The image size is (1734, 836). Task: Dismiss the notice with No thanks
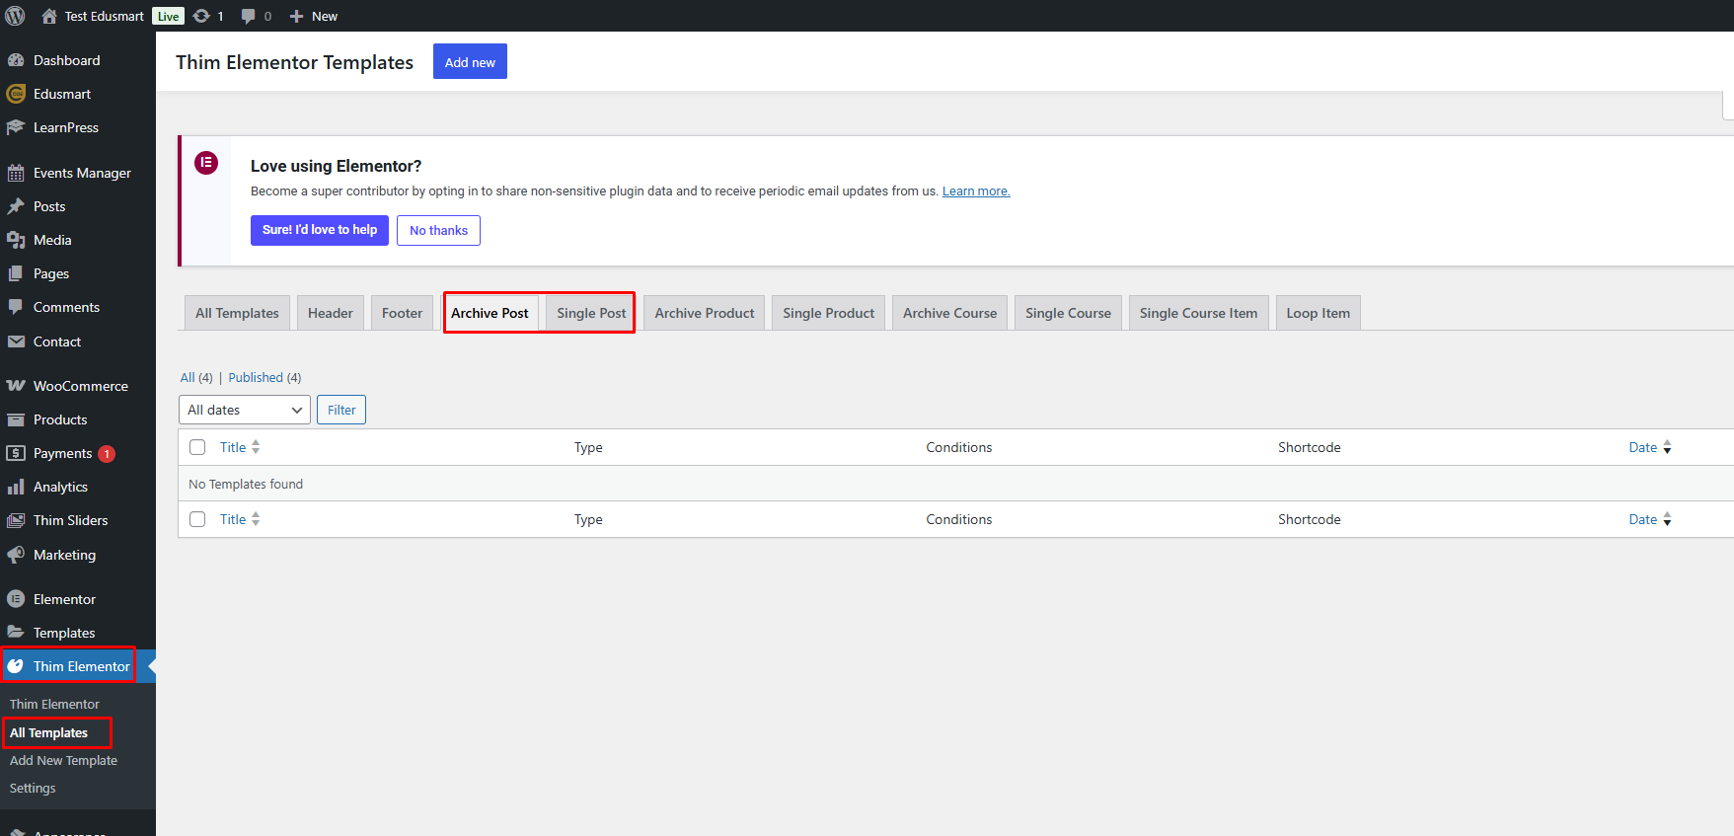pyautogui.click(x=438, y=230)
